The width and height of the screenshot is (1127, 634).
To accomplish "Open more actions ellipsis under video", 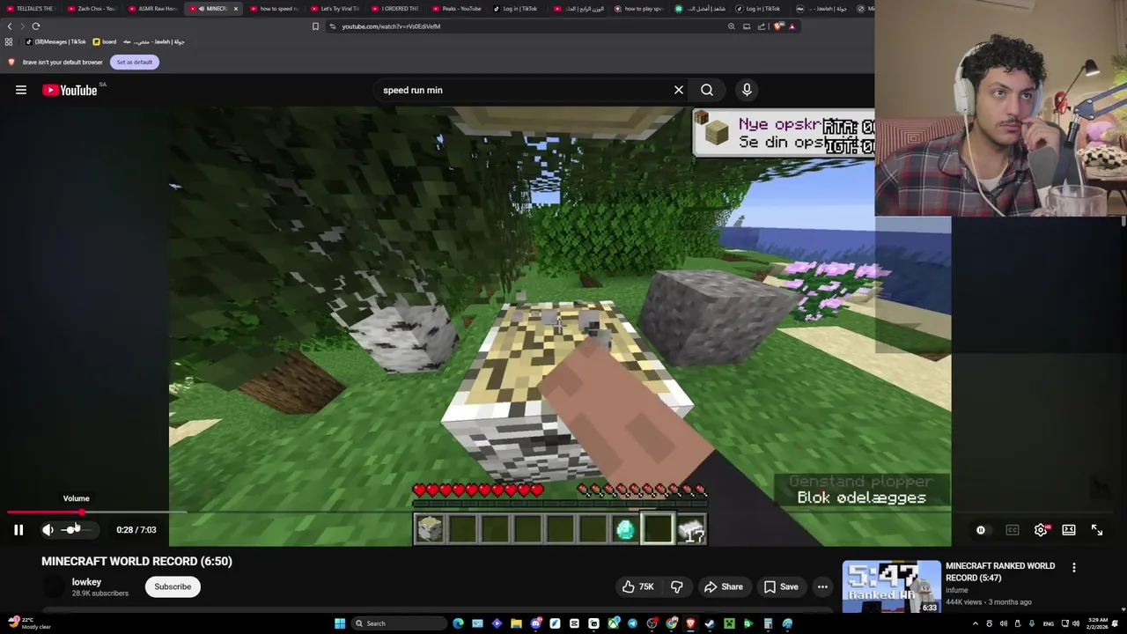I will click(x=822, y=586).
